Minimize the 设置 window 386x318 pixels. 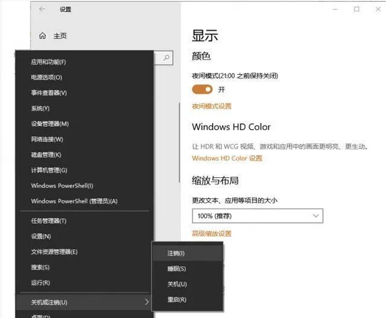pyautogui.click(x=335, y=10)
